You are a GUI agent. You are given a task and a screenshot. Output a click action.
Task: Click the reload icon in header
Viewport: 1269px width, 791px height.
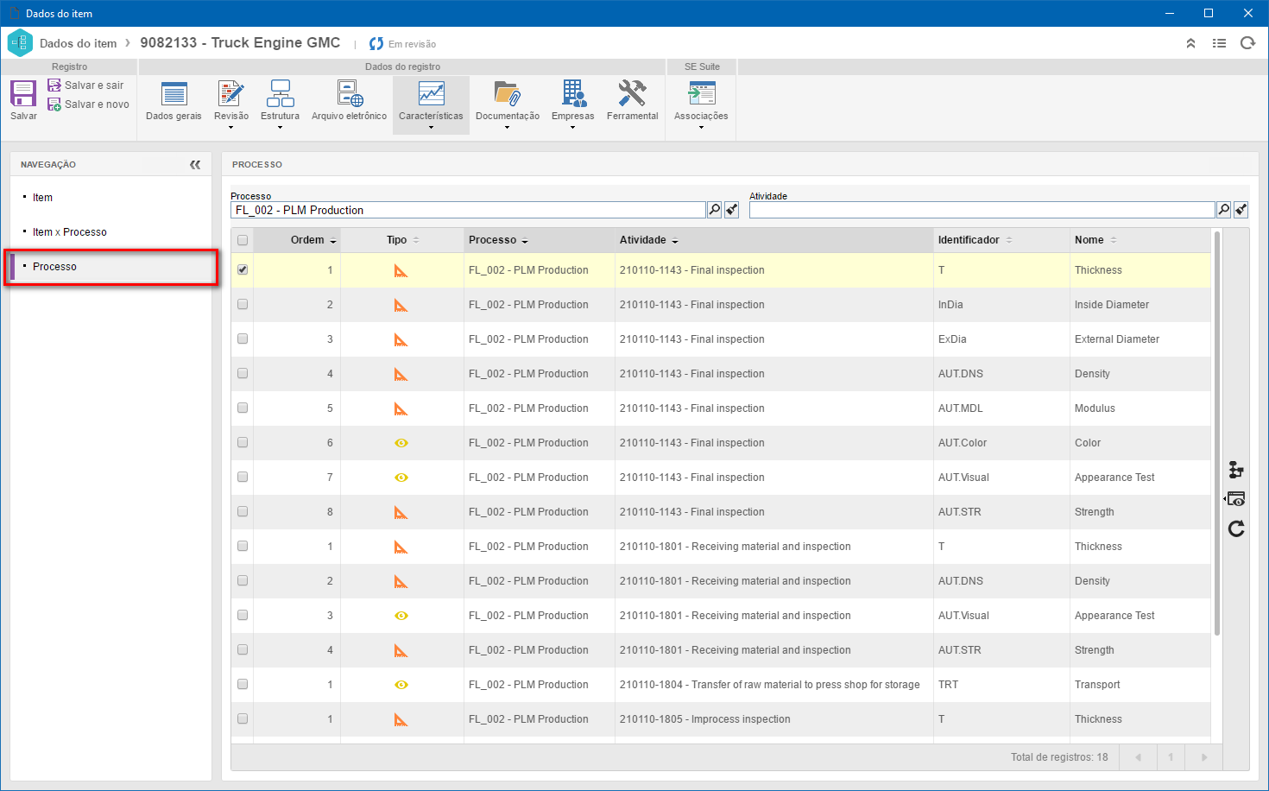pyautogui.click(x=1247, y=43)
